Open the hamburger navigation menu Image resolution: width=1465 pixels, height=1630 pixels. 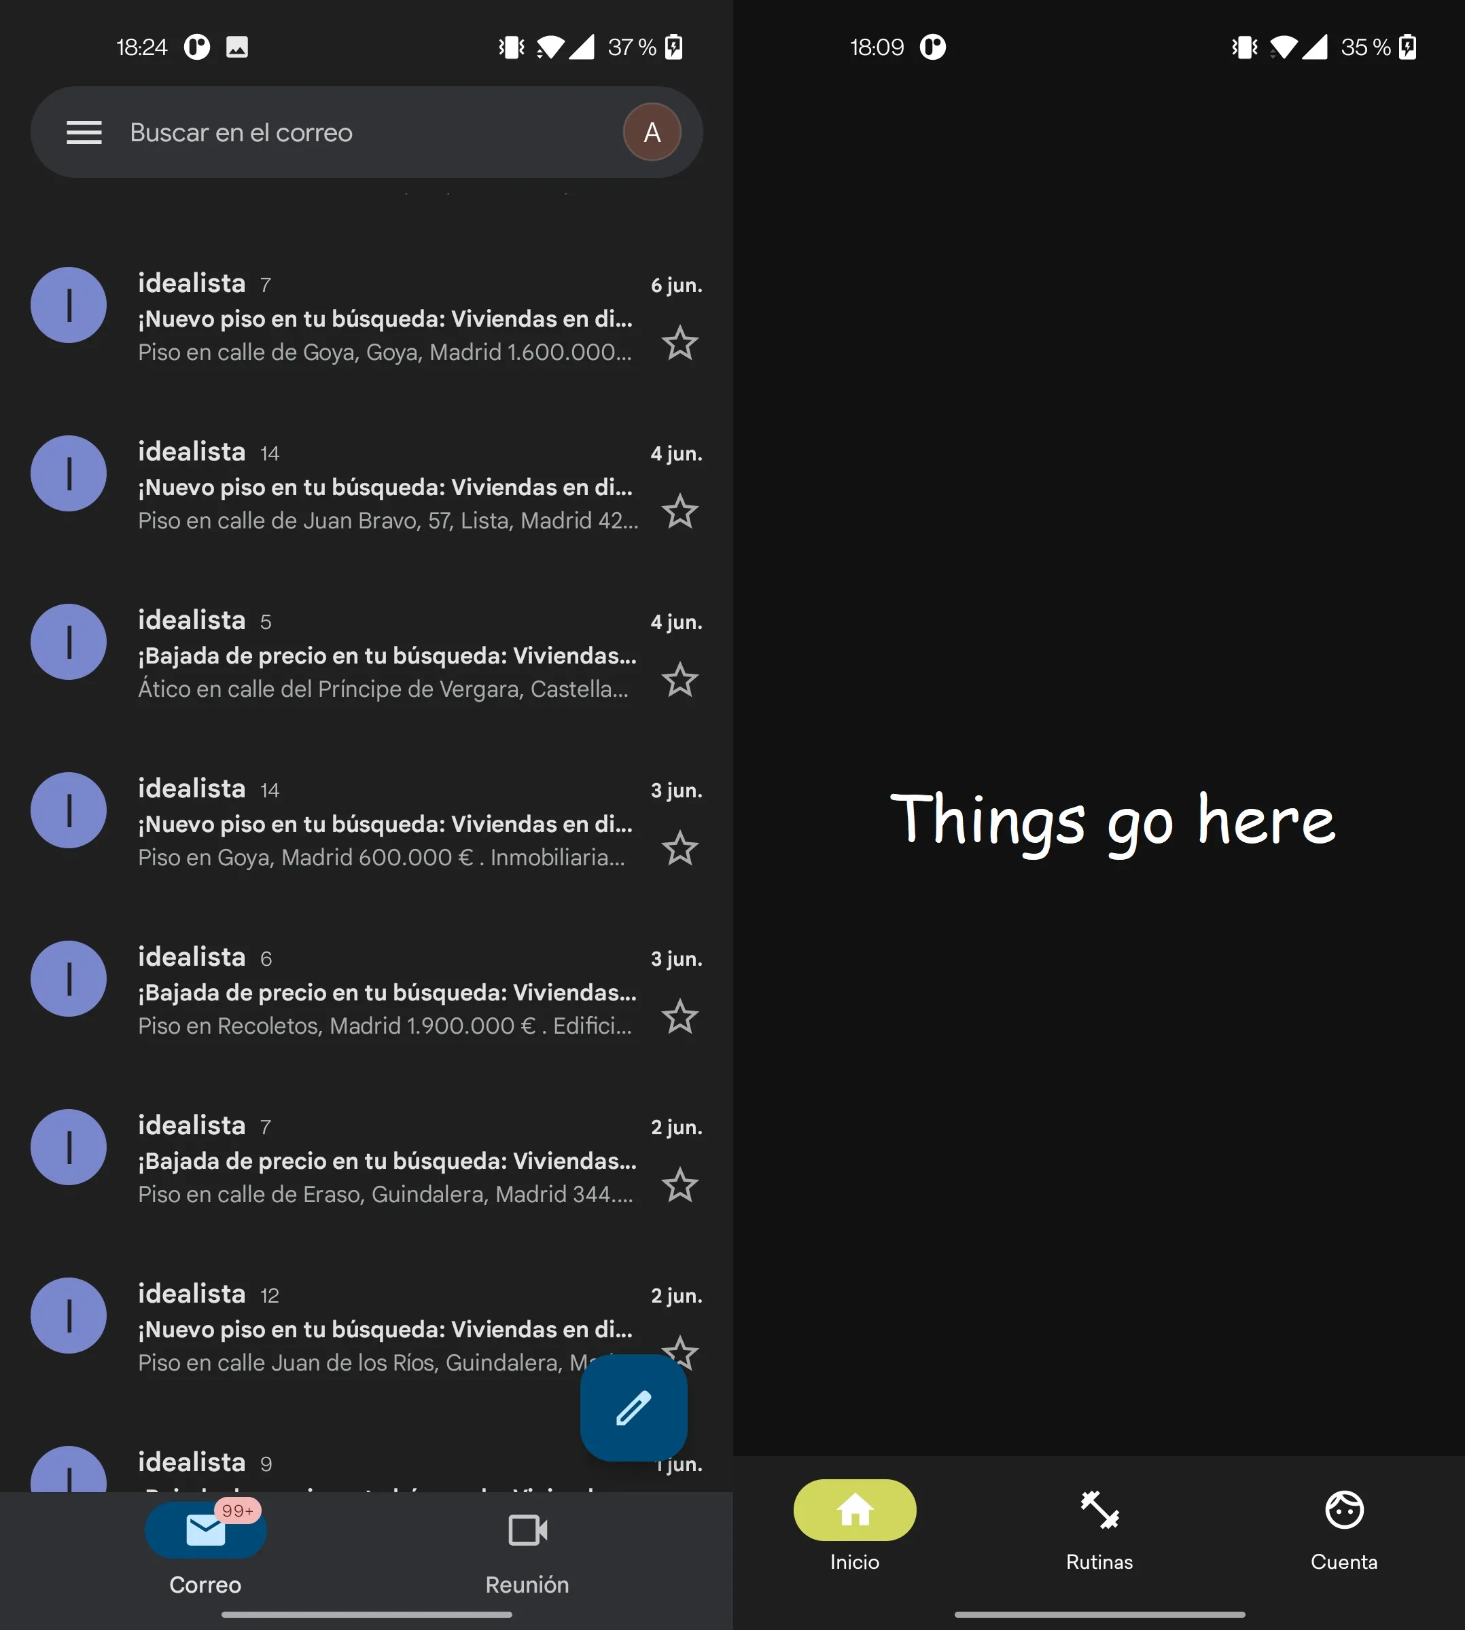(84, 132)
